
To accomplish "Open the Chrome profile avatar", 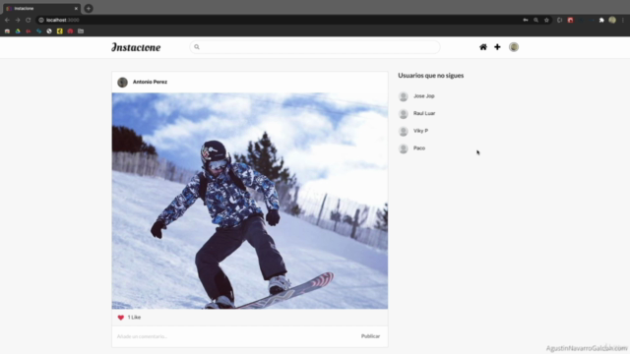I will (x=612, y=20).
